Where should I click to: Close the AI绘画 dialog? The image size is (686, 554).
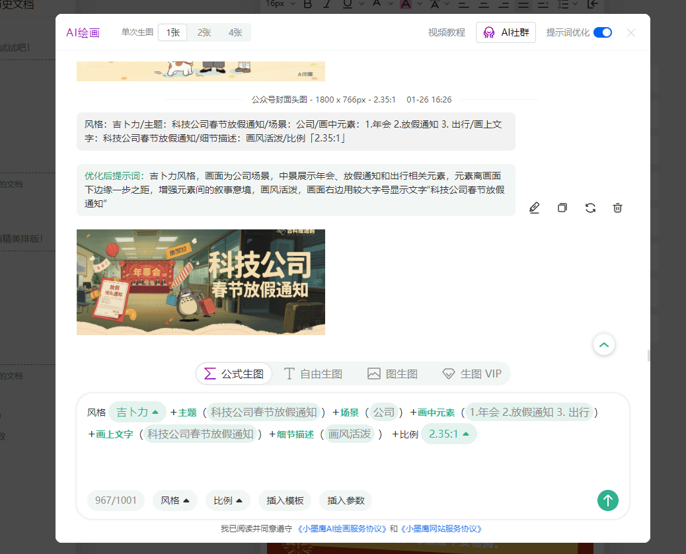pos(631,32)
